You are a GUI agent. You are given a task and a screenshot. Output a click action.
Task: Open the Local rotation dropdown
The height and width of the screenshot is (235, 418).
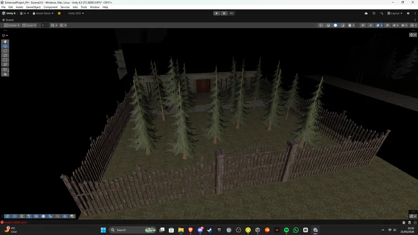point(29,26)
